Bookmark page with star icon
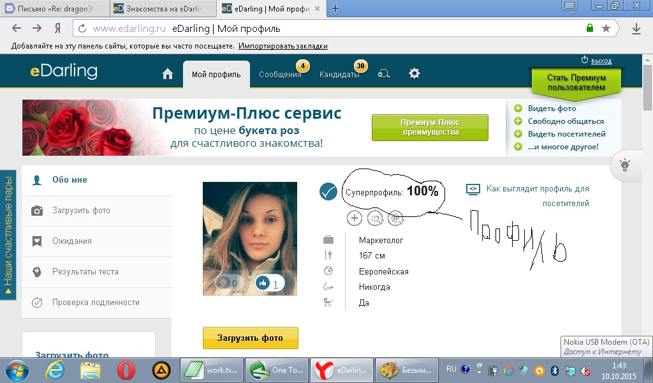Screen dimensions: 653x383 pos(606,28)
